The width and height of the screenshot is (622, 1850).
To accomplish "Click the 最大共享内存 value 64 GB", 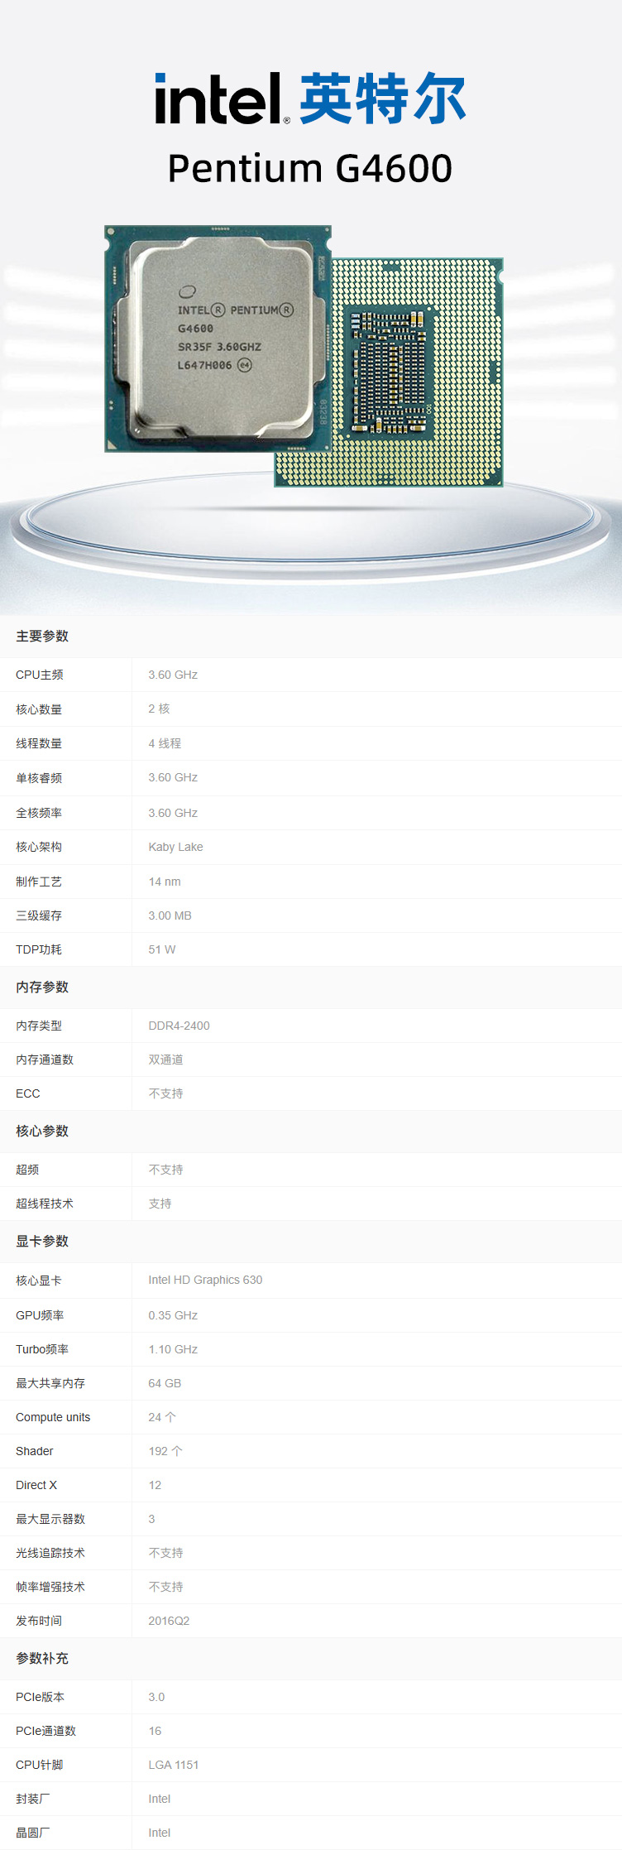I will click(x=165, y=1383).
